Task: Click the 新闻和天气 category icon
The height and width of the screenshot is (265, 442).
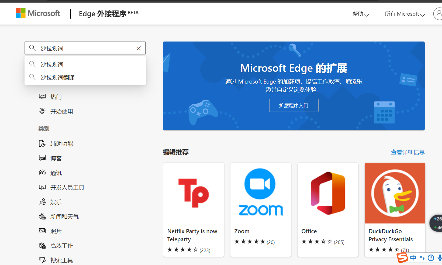Action: (x=42, y=216)
